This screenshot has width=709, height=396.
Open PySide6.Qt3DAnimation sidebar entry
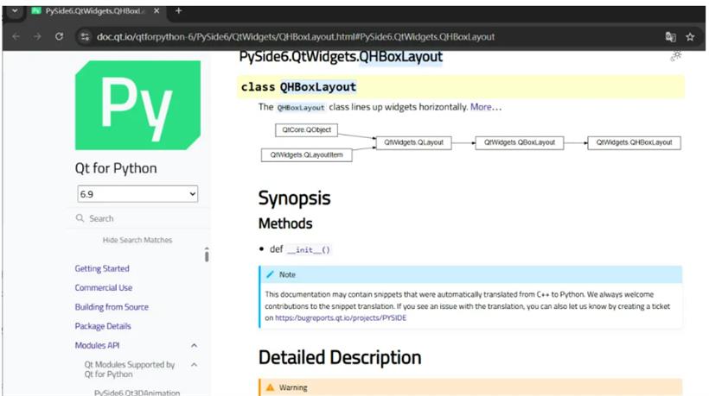point(137,393)
